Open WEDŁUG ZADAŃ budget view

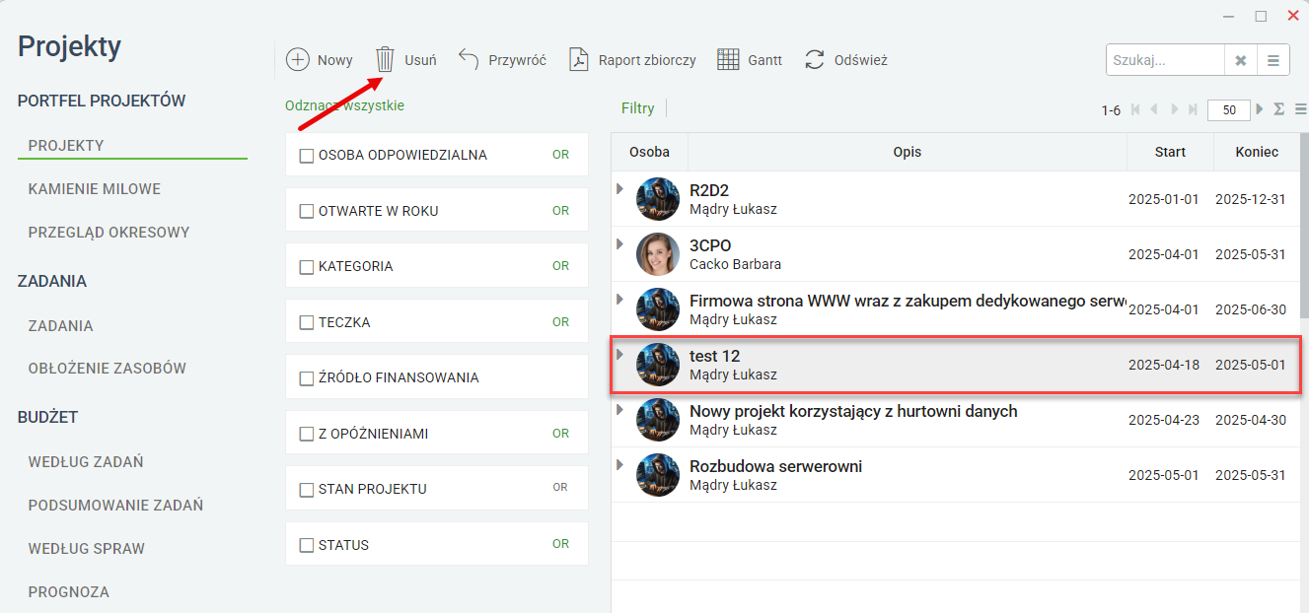click(x=86, y=461)
